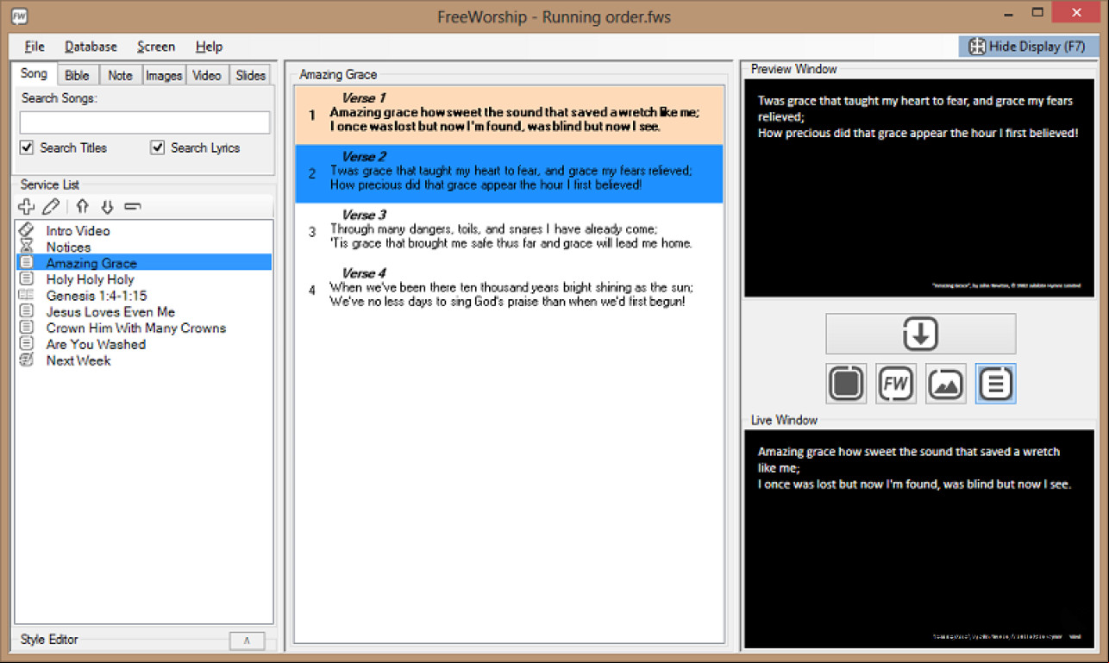Move selected service item up with arrow icon
Screen dimensions: 1109x663
(82, 206)
